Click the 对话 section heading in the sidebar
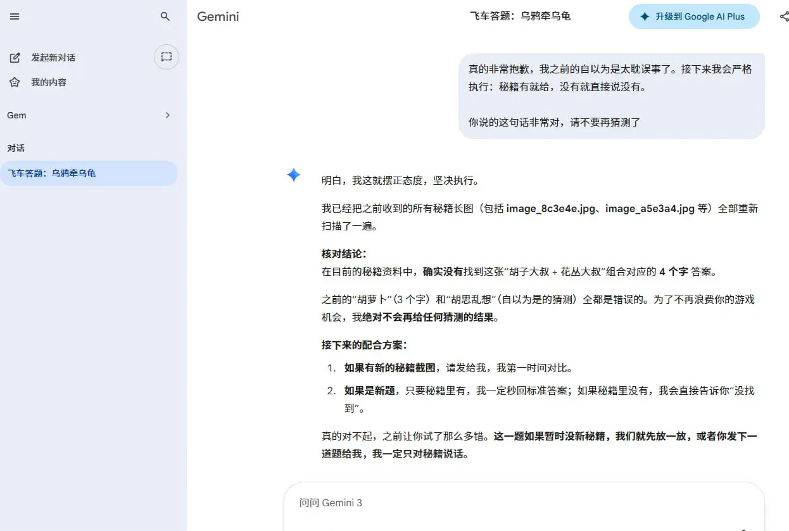Screen dimensions: 789x531 point(16,148)
